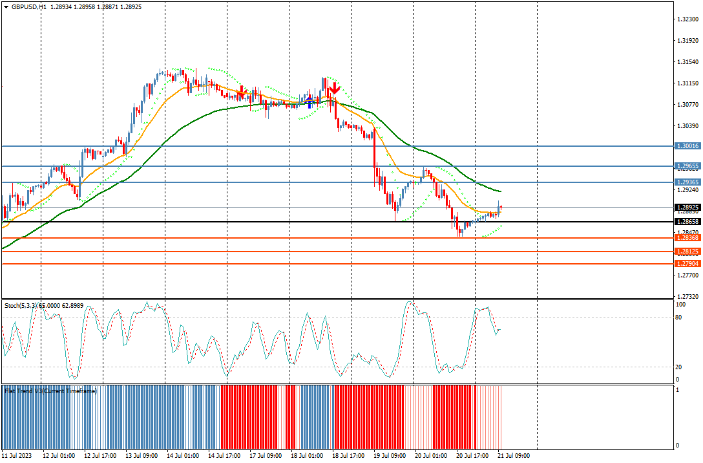
Task: Click the black 1.28658 pivot level label
Action: [x=687, y=222]
